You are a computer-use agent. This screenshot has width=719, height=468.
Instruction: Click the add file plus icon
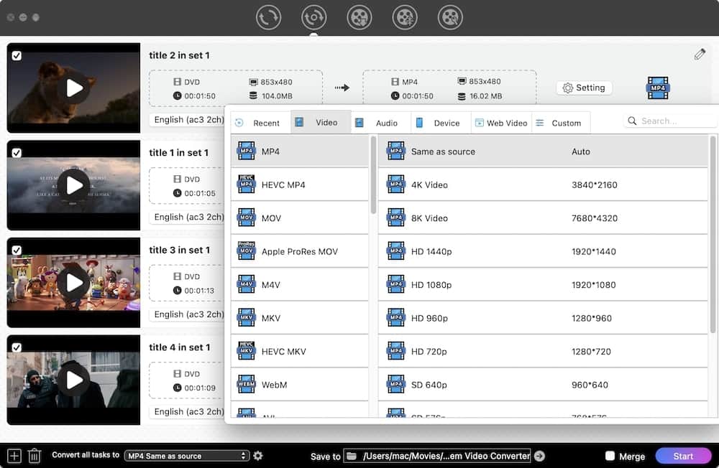click(14, 456)
